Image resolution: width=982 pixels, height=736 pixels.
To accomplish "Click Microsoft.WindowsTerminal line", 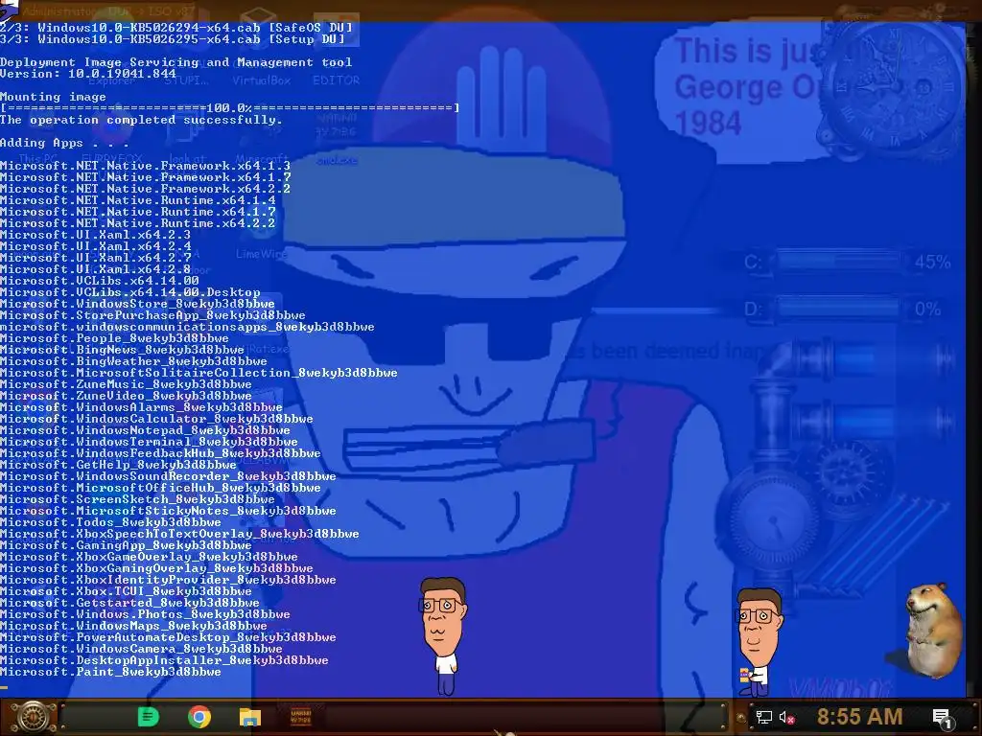I will pyautogui.click(x=149, y=442).
